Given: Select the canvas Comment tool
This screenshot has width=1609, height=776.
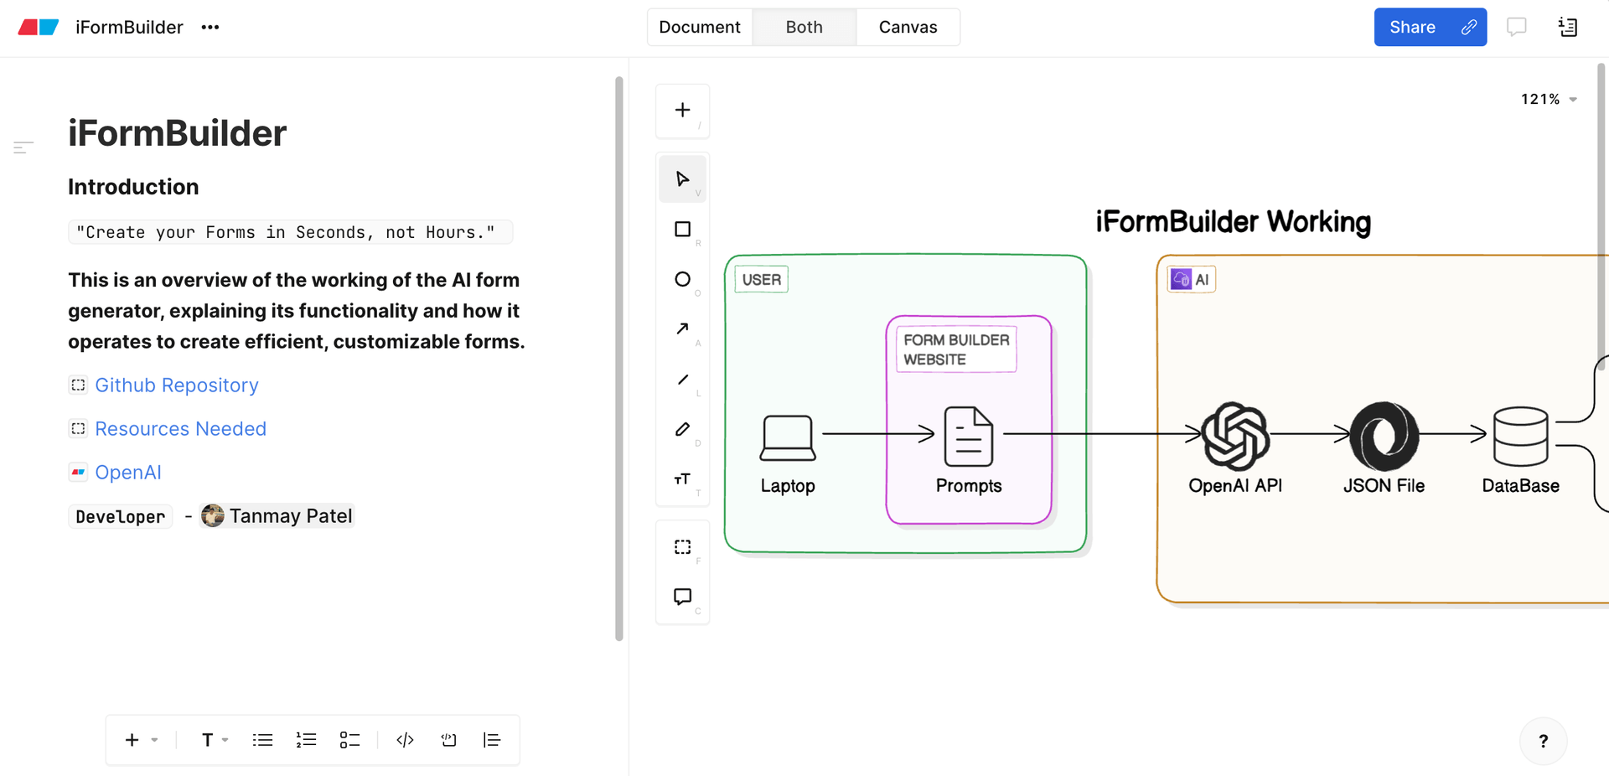Looking at the screenshot, I should 682,597.
